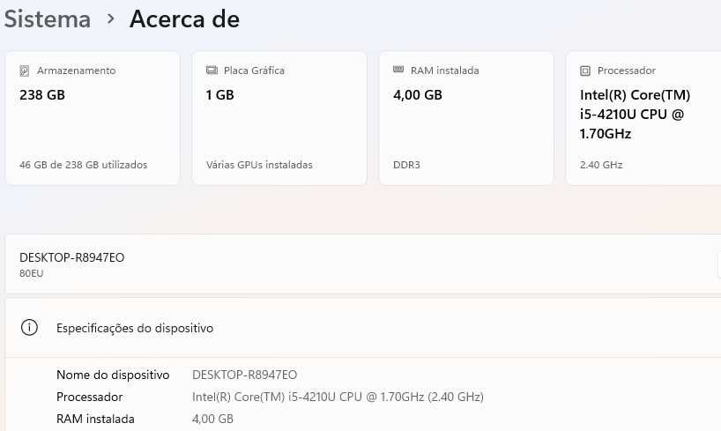Click the '46 GB de 238 GB utilizados' text
The width and height of the screenshot is (721, 431).
[83, 165]
